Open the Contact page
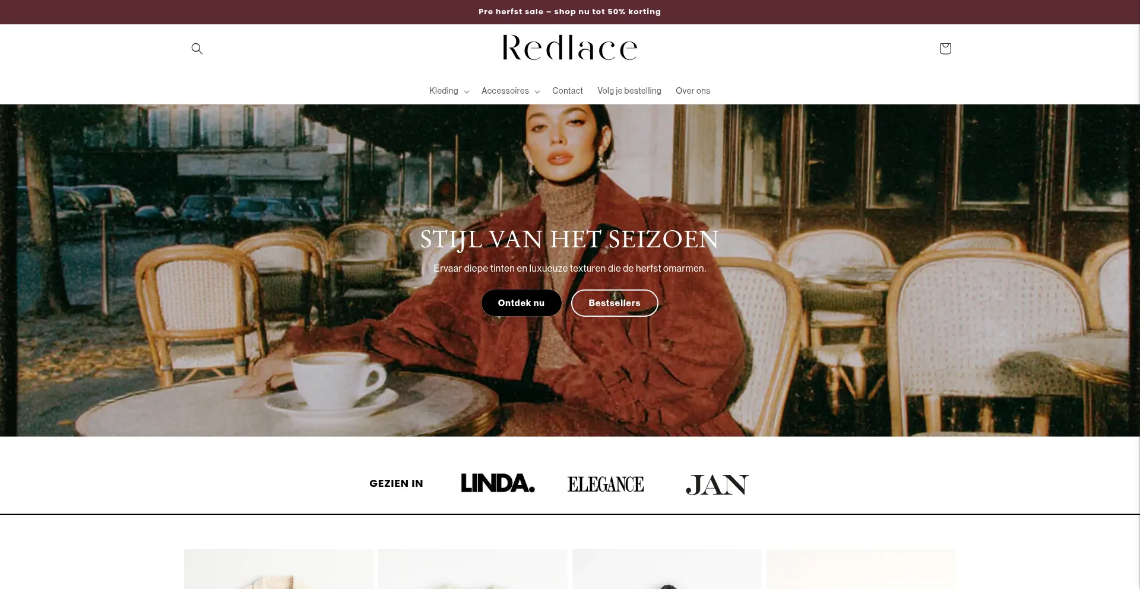This screenshot has height=589, width=1140. [x=568, y=91]
